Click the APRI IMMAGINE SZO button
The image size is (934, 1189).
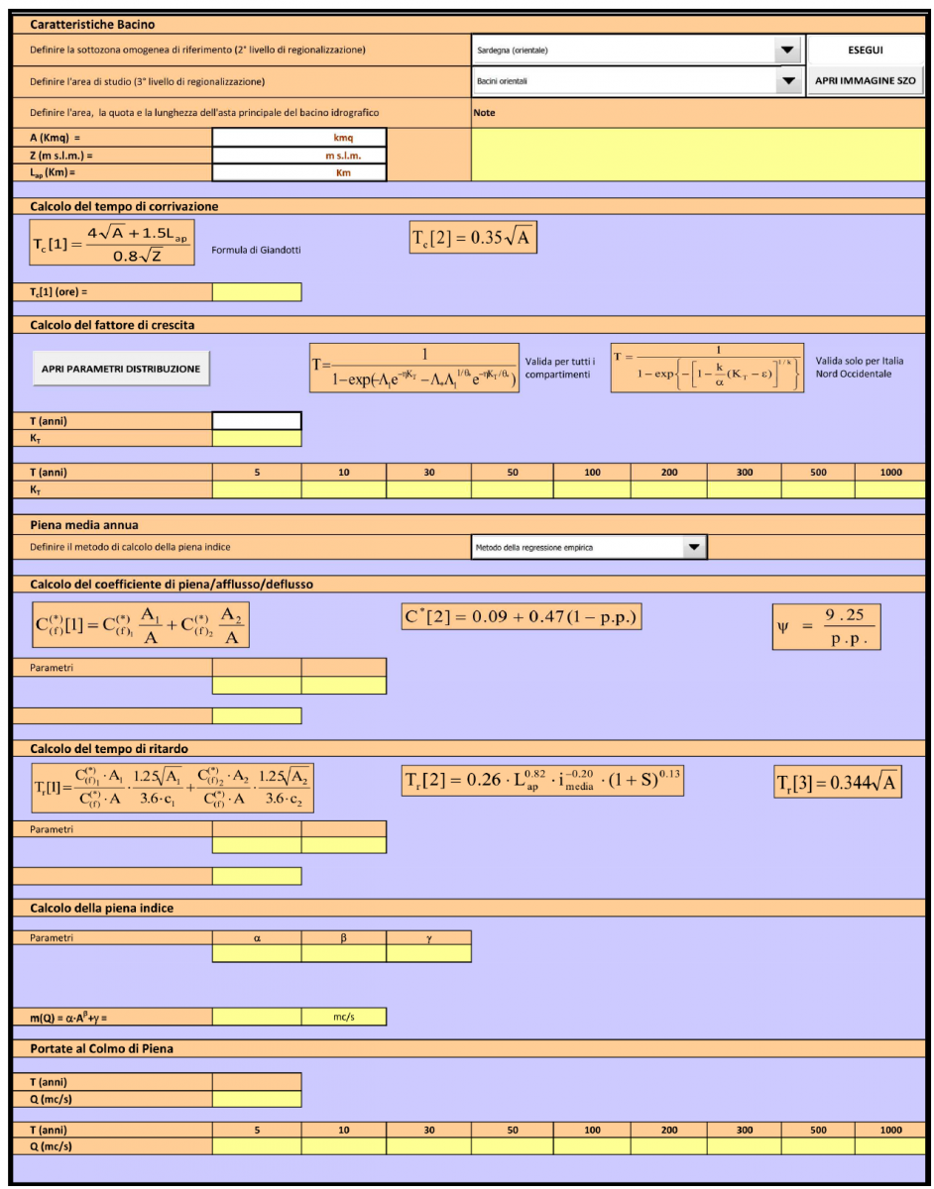pos(865,80)
